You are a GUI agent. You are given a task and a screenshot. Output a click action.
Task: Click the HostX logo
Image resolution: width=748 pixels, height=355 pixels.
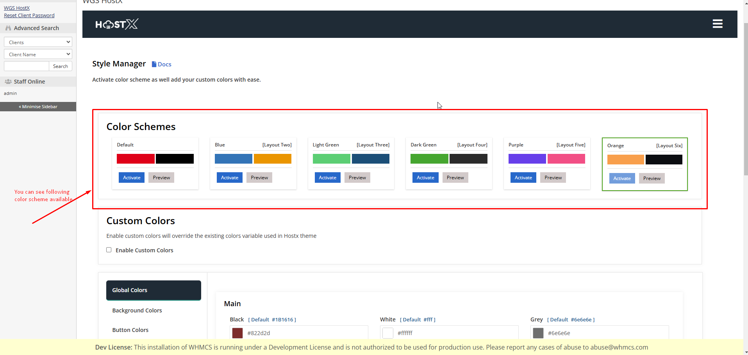click(x=116, y=24)
